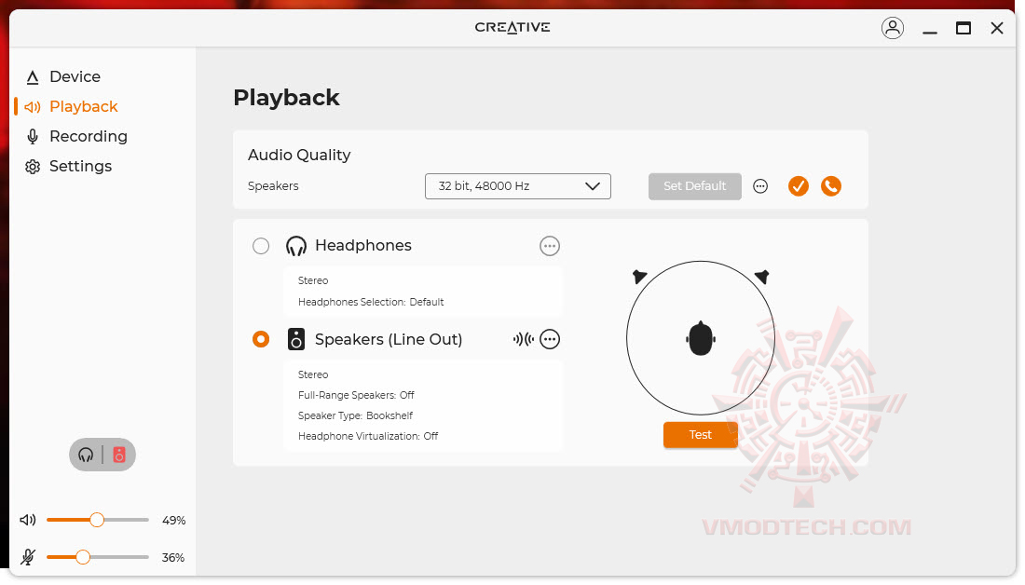Image resolution: width=1025 pixels, height=585 pixels.
Task: Click the orange communications phone icon
Action: pyautogui.click(x=830, y=186)
